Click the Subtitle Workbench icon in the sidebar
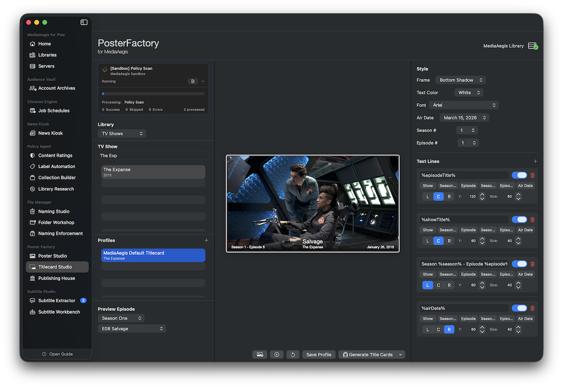563x388 pixels. tap(32, 312)
